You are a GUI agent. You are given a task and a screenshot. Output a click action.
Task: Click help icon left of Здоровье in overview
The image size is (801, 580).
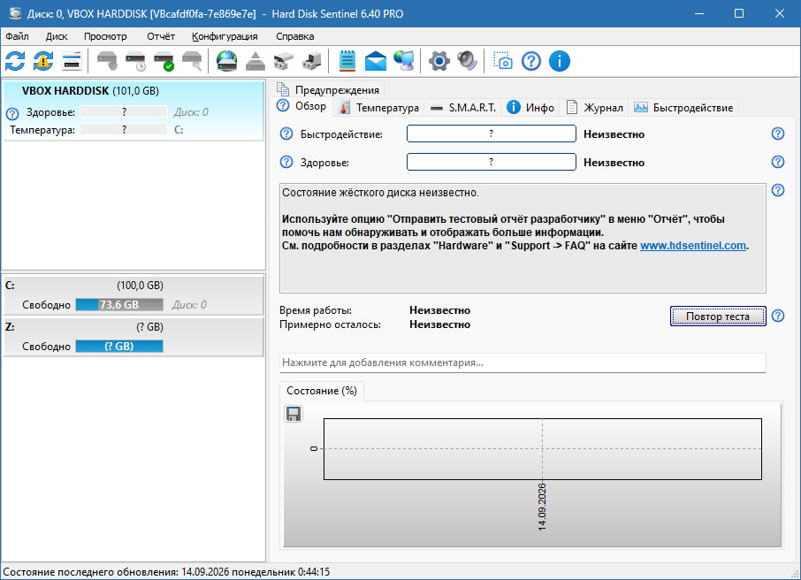tap(286, 162)
